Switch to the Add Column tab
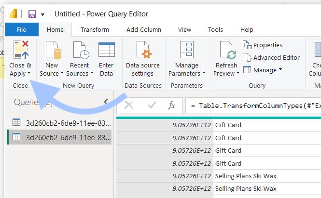The height and width of the screenshot is (198, 321). coord(144,30)
